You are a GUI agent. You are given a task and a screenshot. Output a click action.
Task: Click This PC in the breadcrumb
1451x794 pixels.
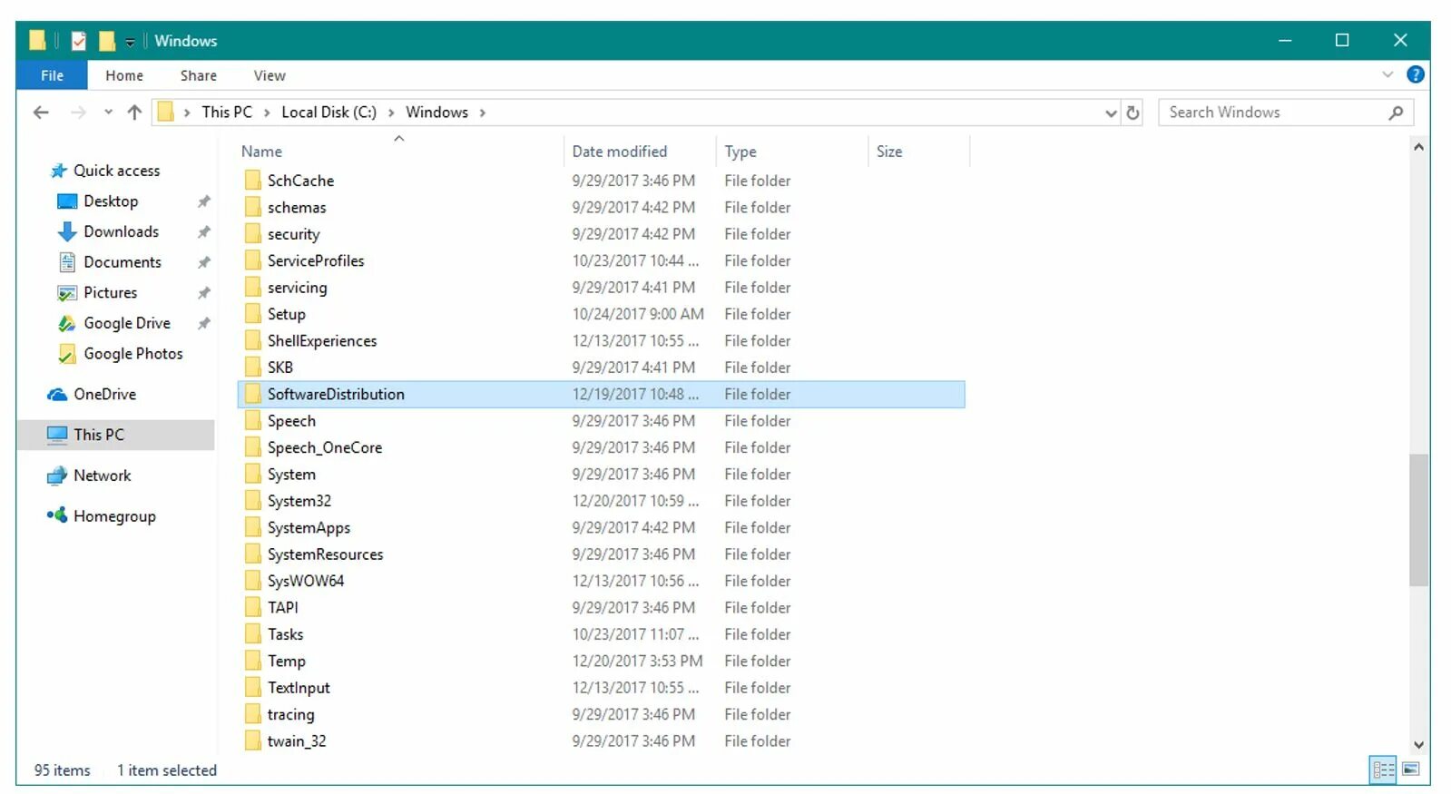(227, 113)
